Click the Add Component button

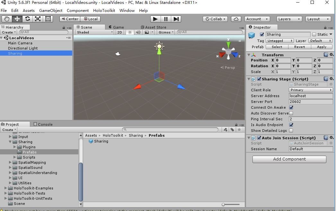click(x=289, y=159)
